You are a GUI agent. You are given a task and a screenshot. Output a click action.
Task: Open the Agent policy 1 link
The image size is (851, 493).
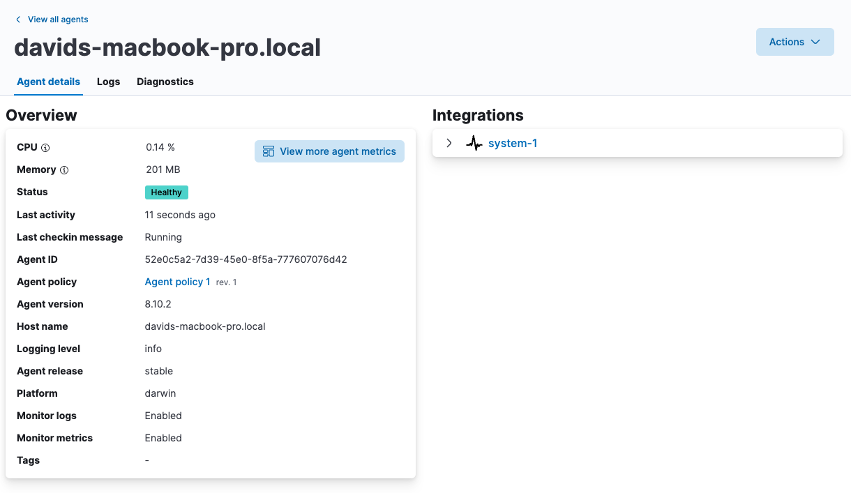177,282
